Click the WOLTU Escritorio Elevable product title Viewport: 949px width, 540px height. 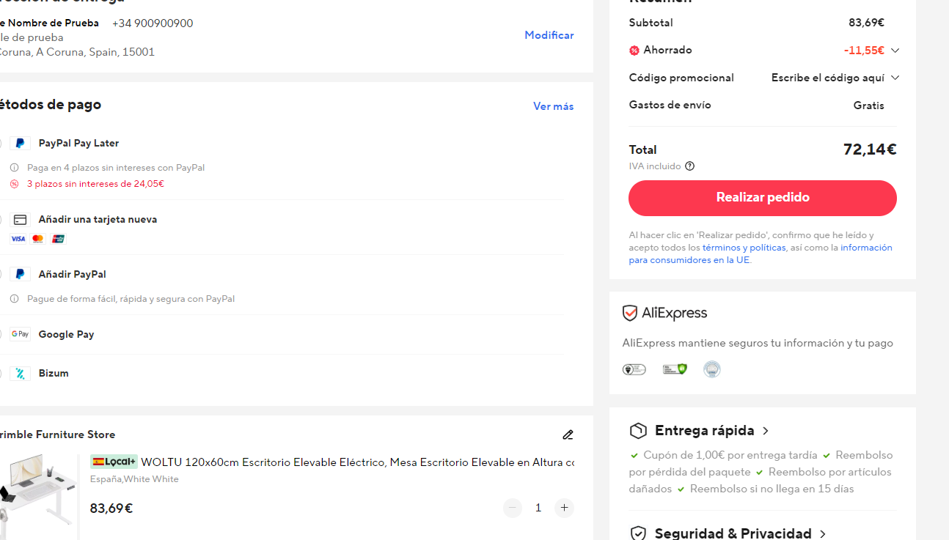point(357,462)
